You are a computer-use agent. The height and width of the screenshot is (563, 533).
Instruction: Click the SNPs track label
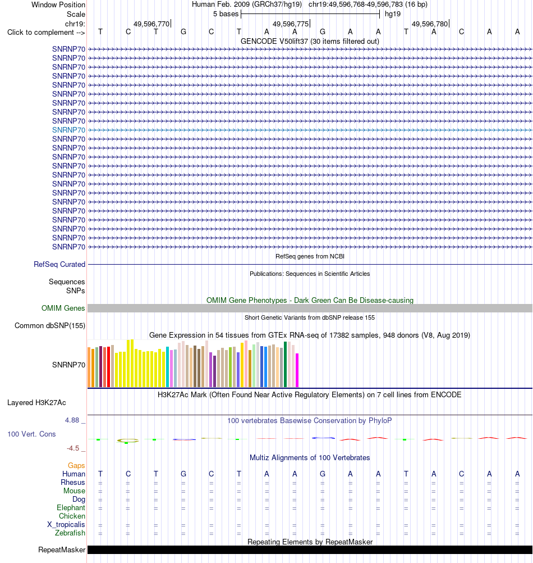click(x=75, y=290)
